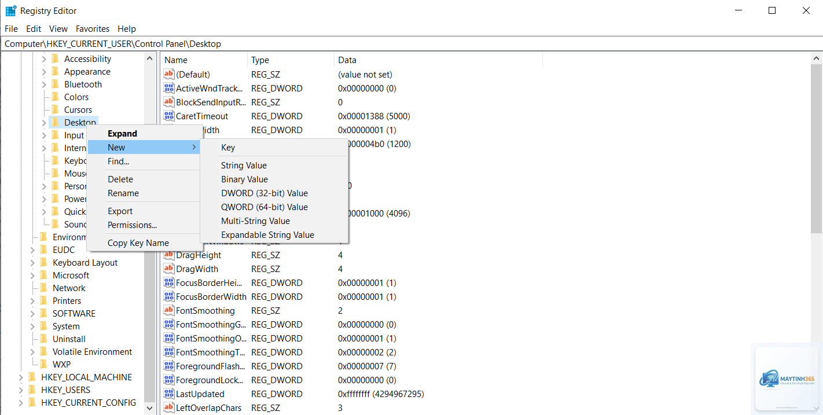
Task: Expand the SOFTWARE key
Action: 32,314
